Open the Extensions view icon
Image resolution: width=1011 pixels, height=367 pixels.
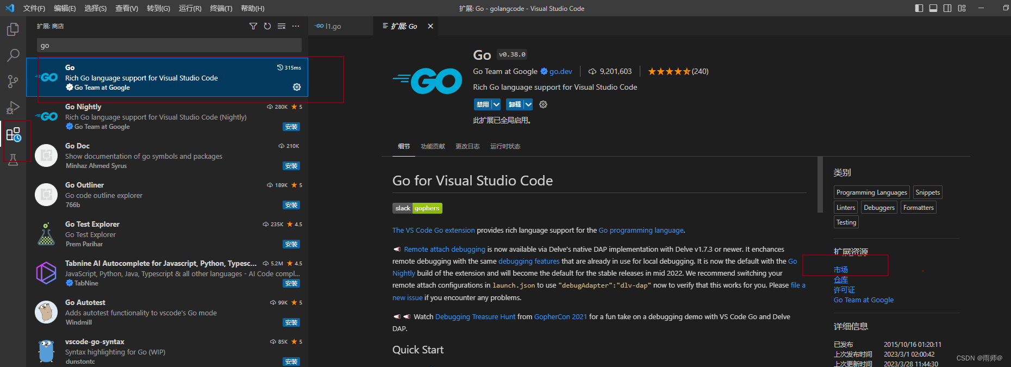coord(13,134)
